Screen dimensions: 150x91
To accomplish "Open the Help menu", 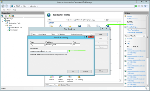I will coord(14,10).
